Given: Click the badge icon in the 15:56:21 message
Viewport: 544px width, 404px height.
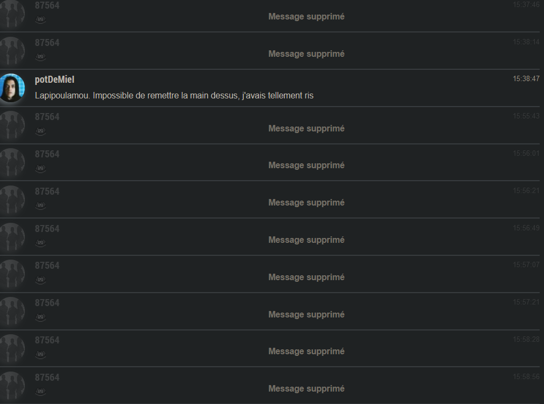Looking at the screenshot, I should point(41,206).
